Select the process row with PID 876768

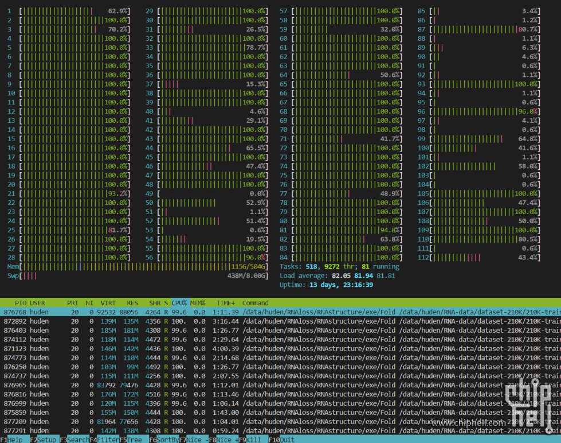pos(281,312)
